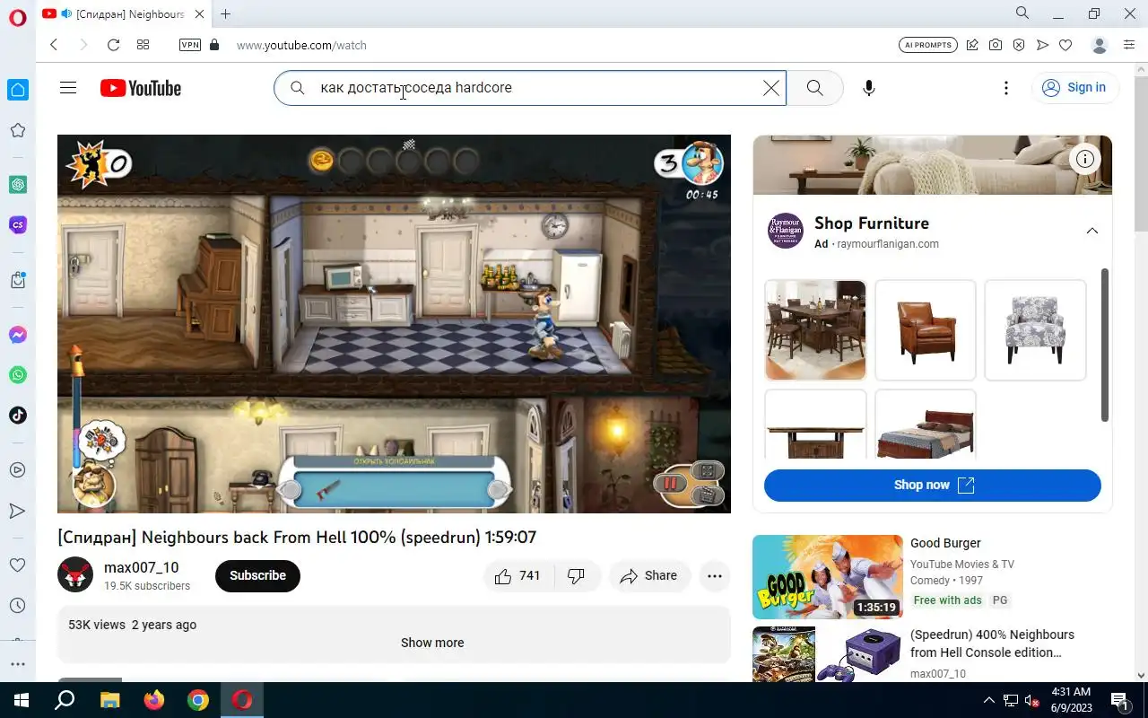Like the video thumbs up
Viewport: 1148px width, 718px height.
pyautogui.click(x=518, y=576)
